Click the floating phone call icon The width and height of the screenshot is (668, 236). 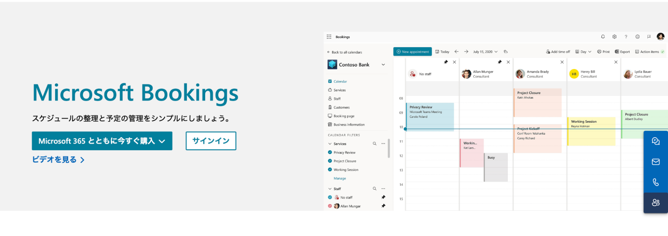click(x=656, y=182)
